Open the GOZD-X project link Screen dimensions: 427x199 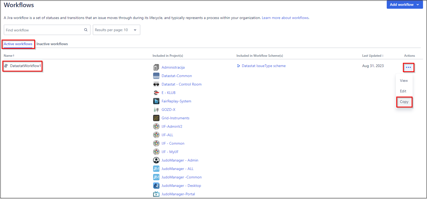tap(168, 110)
